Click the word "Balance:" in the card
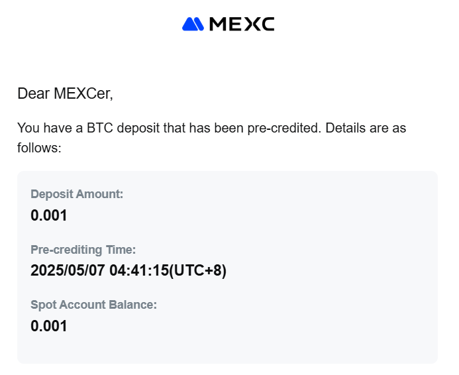This screenshot has width=459, height=375. [x=133, y=305]
